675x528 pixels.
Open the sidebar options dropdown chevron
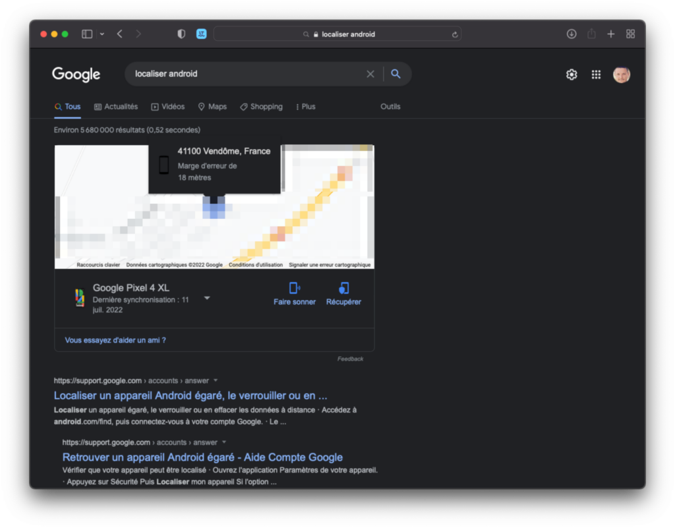tap(102, 34)
